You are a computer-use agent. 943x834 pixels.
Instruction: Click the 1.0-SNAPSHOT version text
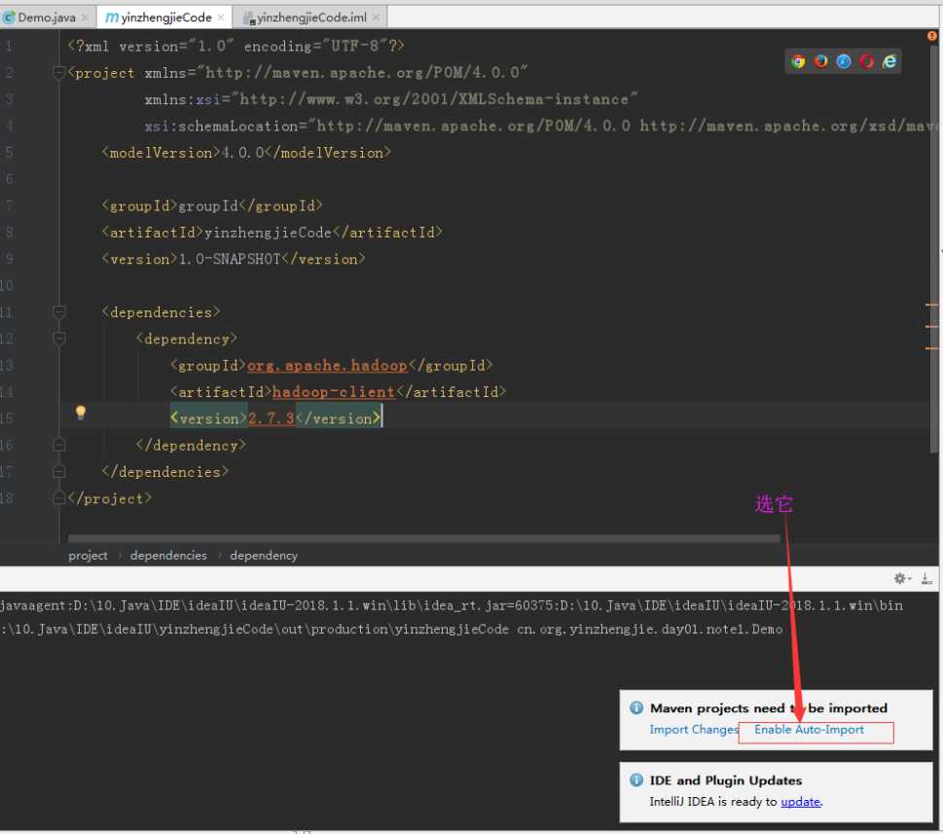coord(230,259)
